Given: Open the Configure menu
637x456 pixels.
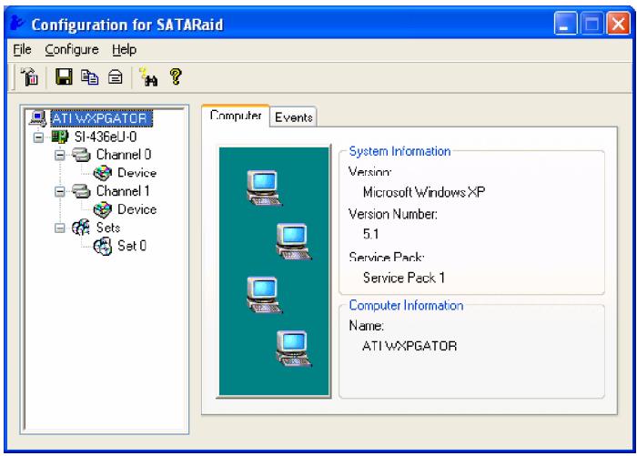Looking at the screenshot, I should [72, 49].
